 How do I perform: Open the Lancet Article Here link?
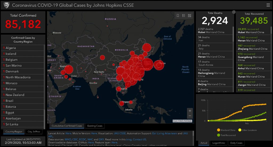pos(69,133)
